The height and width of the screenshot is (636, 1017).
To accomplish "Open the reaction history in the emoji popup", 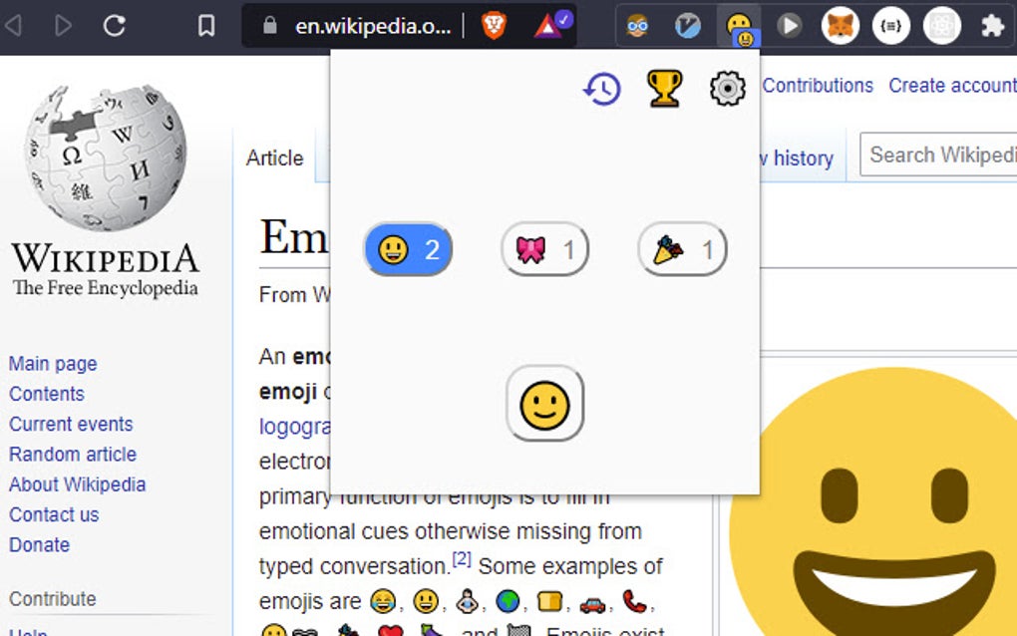I will (x=602, y=89).
